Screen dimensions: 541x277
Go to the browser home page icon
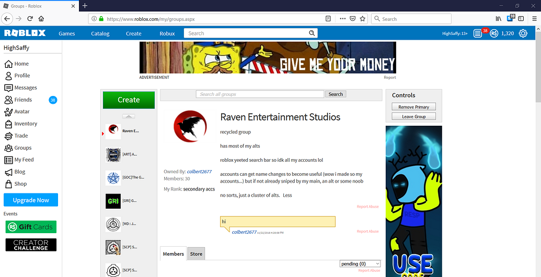[41, 19]
